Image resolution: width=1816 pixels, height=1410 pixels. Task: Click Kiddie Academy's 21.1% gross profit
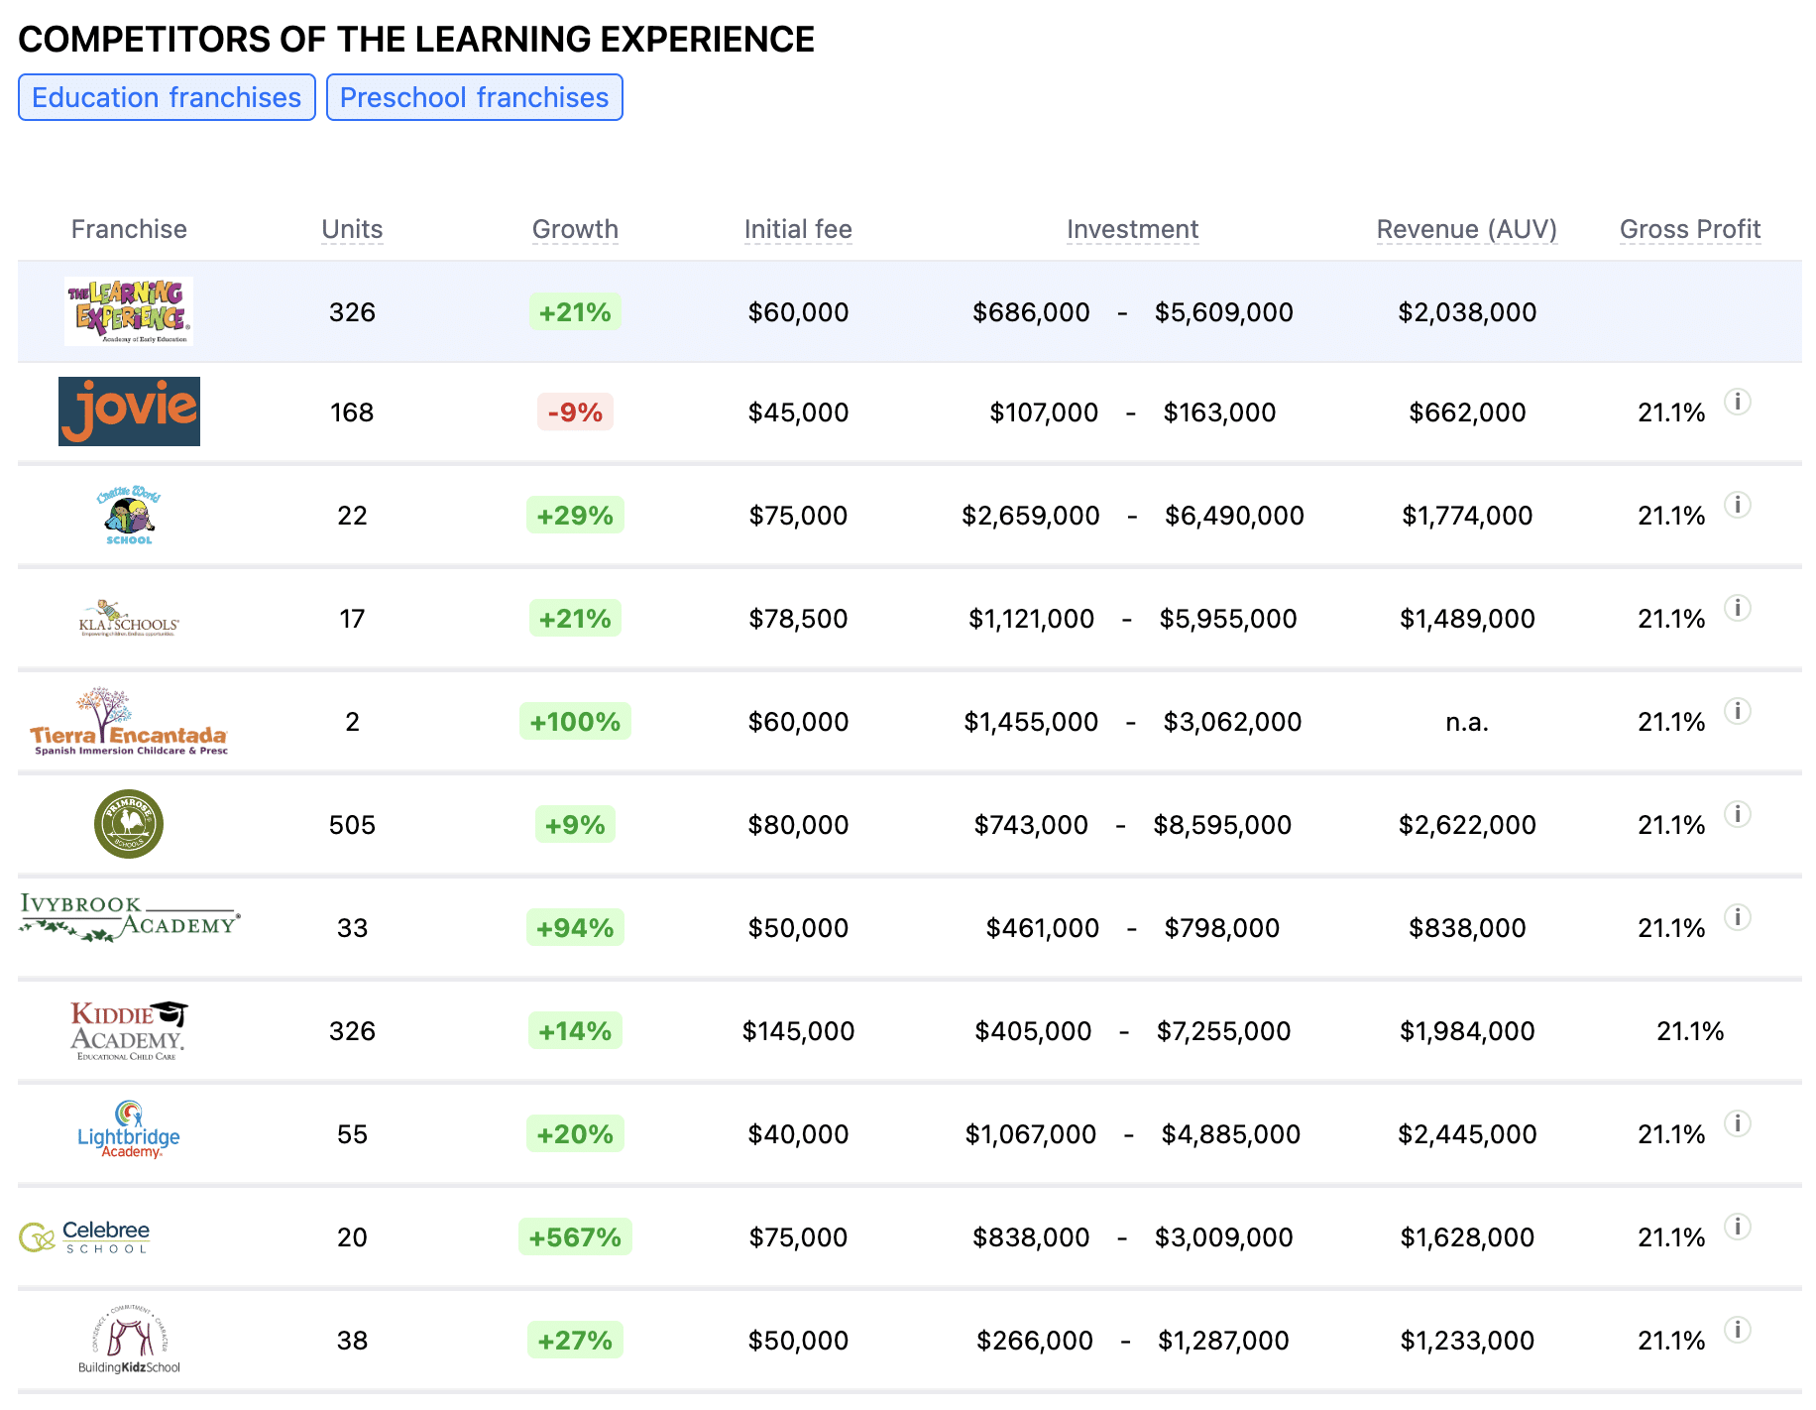pos(1690,1030)
